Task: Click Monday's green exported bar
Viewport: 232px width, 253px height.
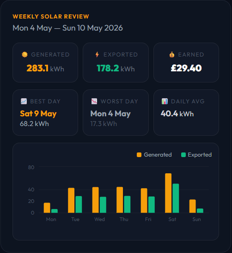Action: click(x=55, y=211)
